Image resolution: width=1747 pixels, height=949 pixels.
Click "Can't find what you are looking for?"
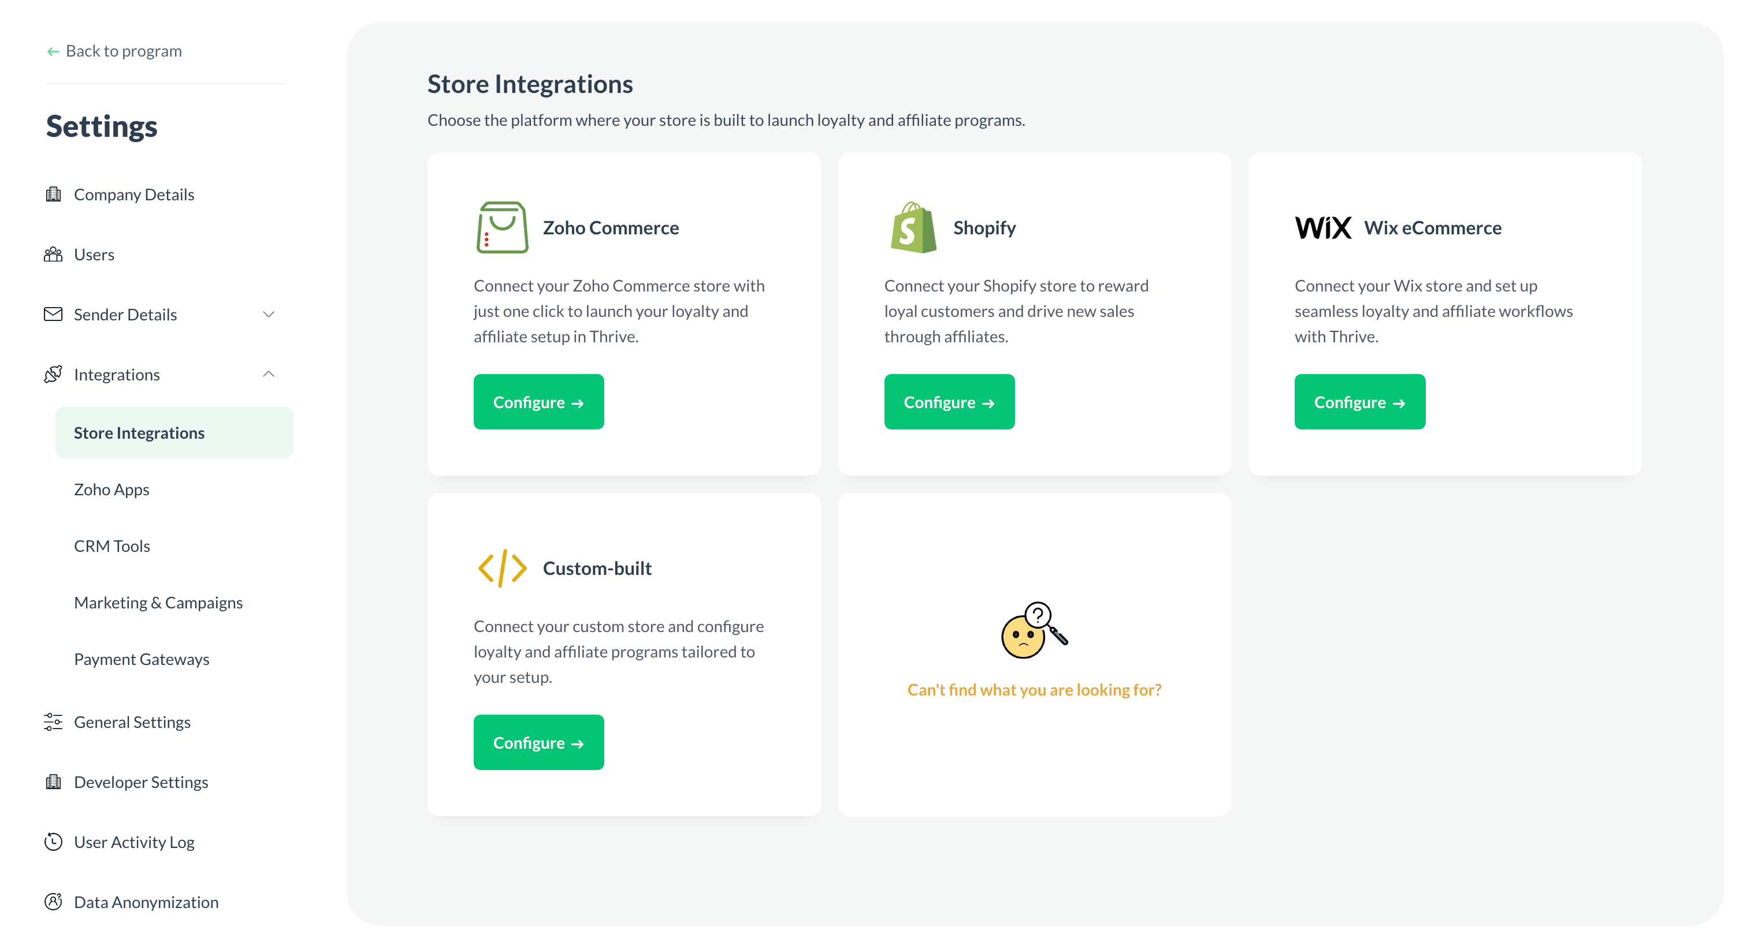[x=1034, y=689]
